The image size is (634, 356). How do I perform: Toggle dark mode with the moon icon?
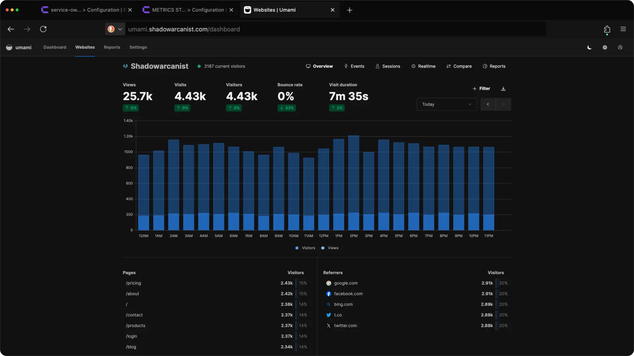click(589, 47)
